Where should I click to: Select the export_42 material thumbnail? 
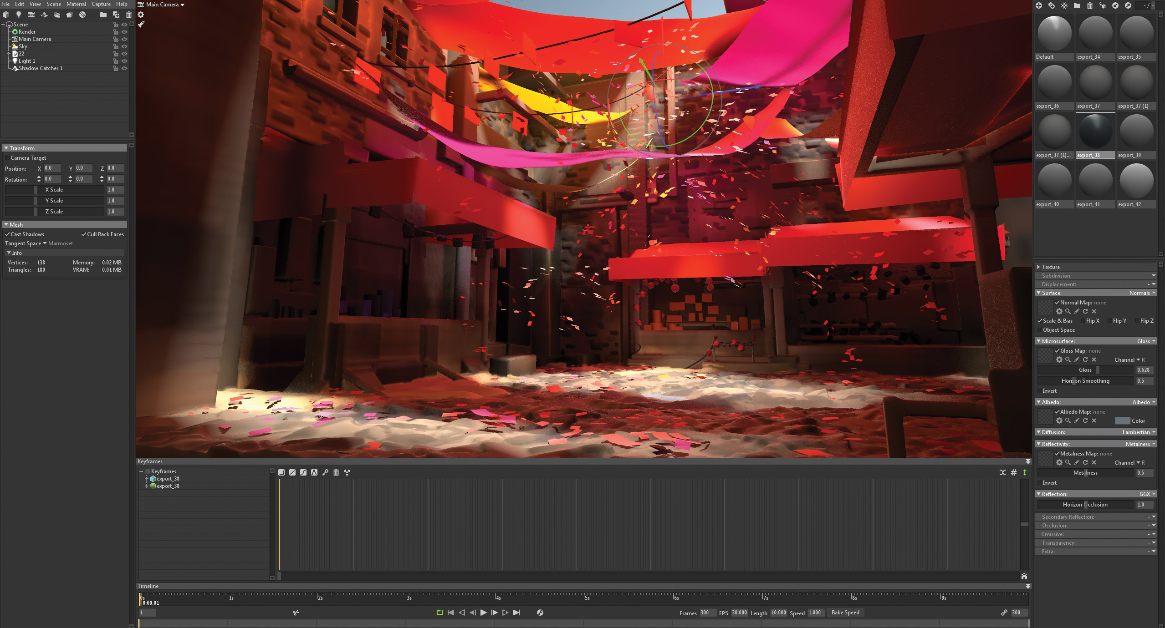(1137, 181)
